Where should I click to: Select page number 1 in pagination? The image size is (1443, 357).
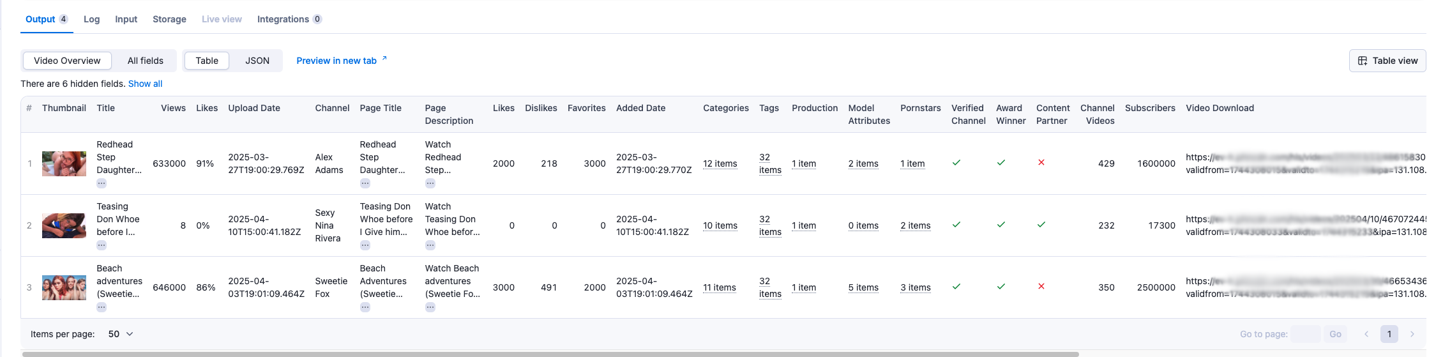(x=1389, y=334)
